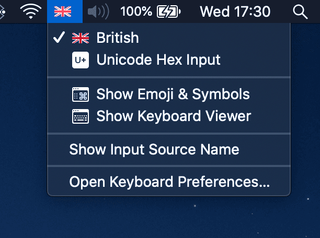Choose Show Keyboard Viewer
Viewport: 320px width, 238px height.
tap(174, 116)
